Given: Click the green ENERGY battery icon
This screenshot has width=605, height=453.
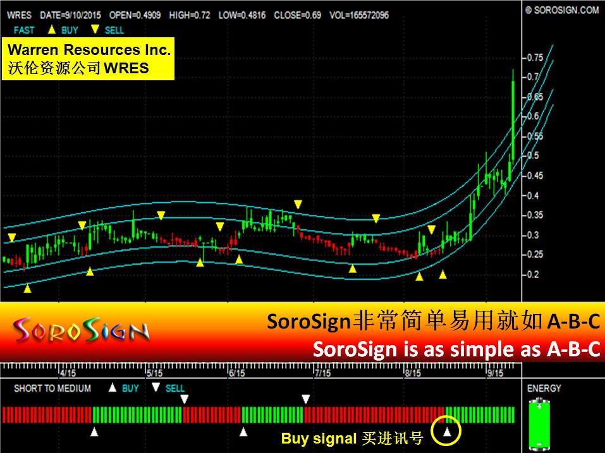Looking at the screenshot, I should [539, 424].
